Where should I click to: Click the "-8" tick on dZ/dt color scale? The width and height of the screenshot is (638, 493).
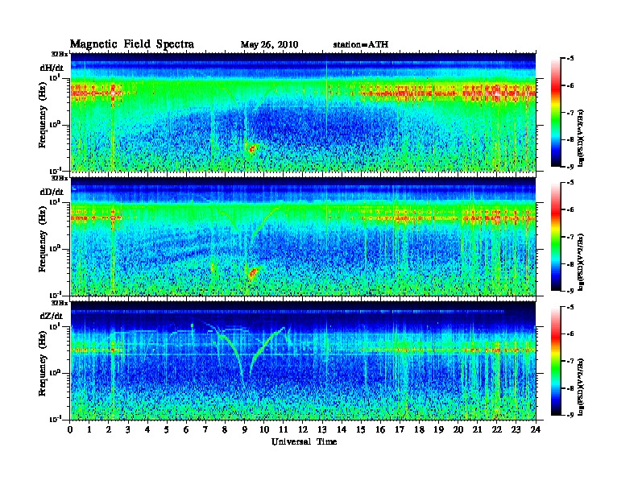[570, 388]
